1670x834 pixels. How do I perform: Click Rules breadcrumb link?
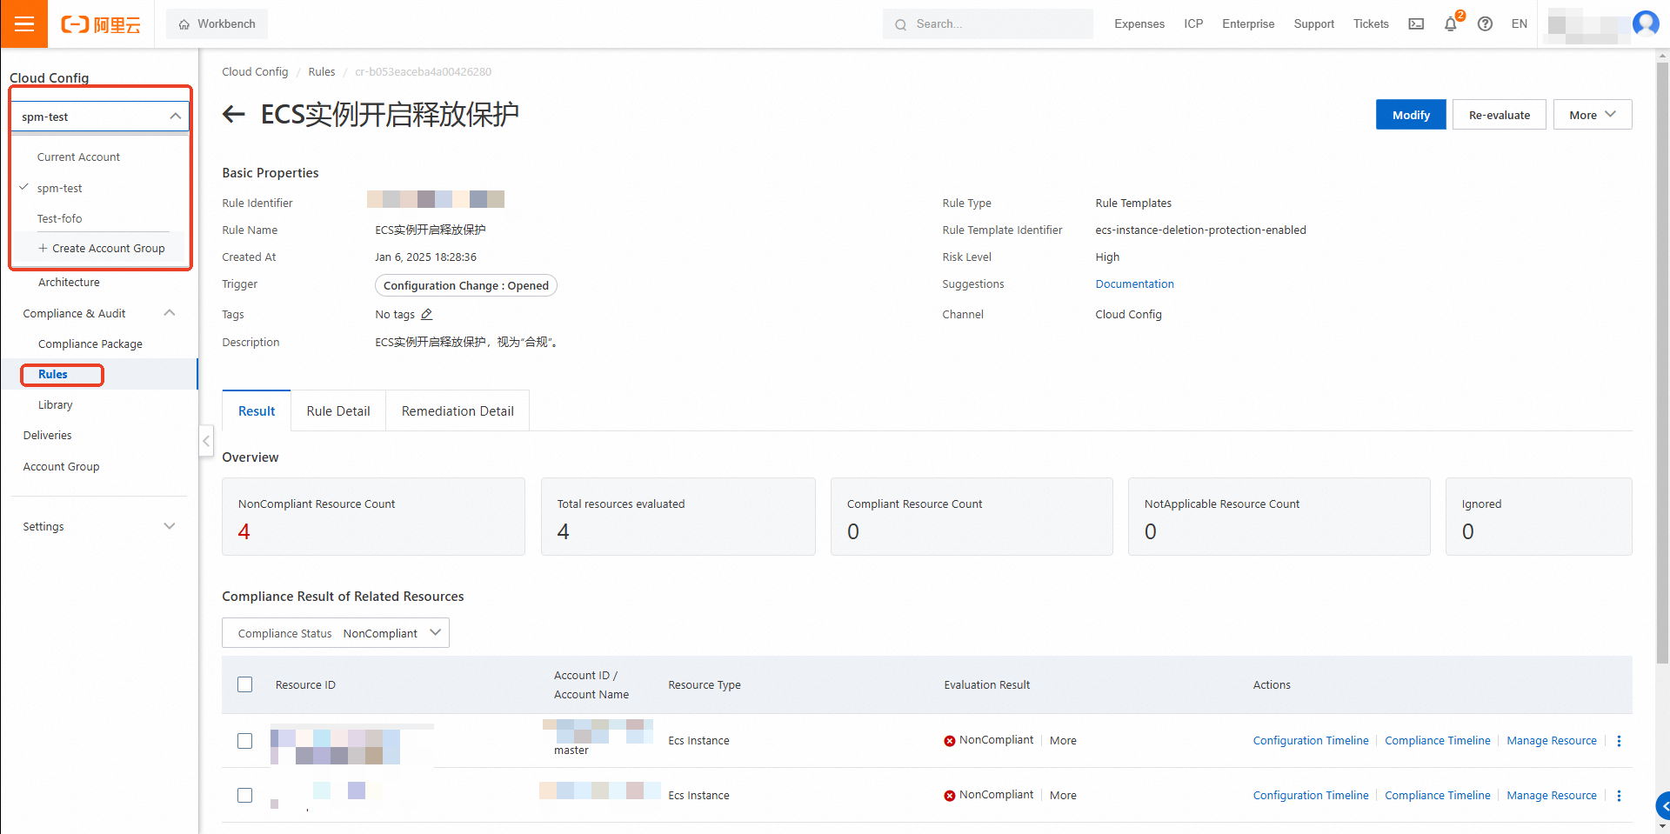tap(321, 72)
